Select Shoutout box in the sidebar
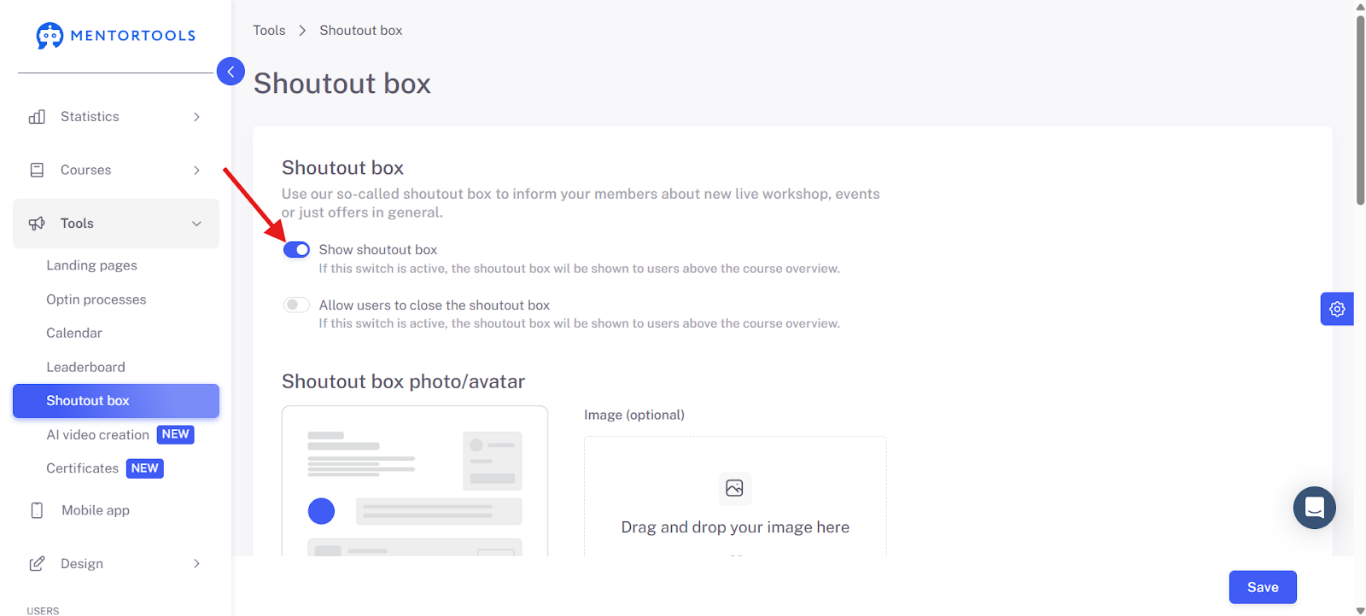This screenshot has width=1366, height=616. [116, 401]
